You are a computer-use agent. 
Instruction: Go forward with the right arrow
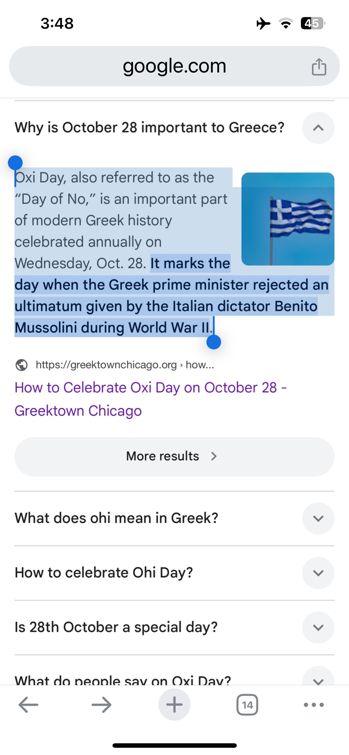pyautogui.click(x=101, y=705)
